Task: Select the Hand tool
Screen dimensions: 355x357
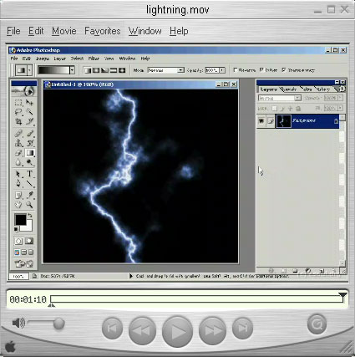Action: [x=18, y=205]
